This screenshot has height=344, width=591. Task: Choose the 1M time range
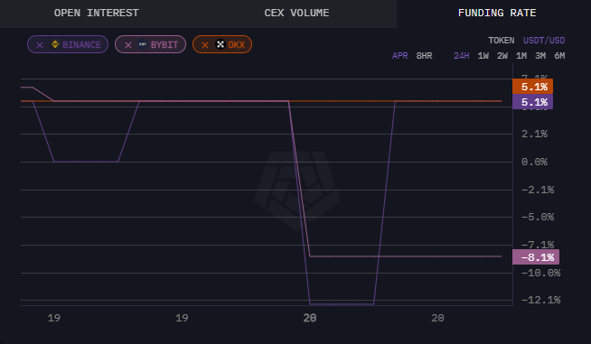[521, 56]
